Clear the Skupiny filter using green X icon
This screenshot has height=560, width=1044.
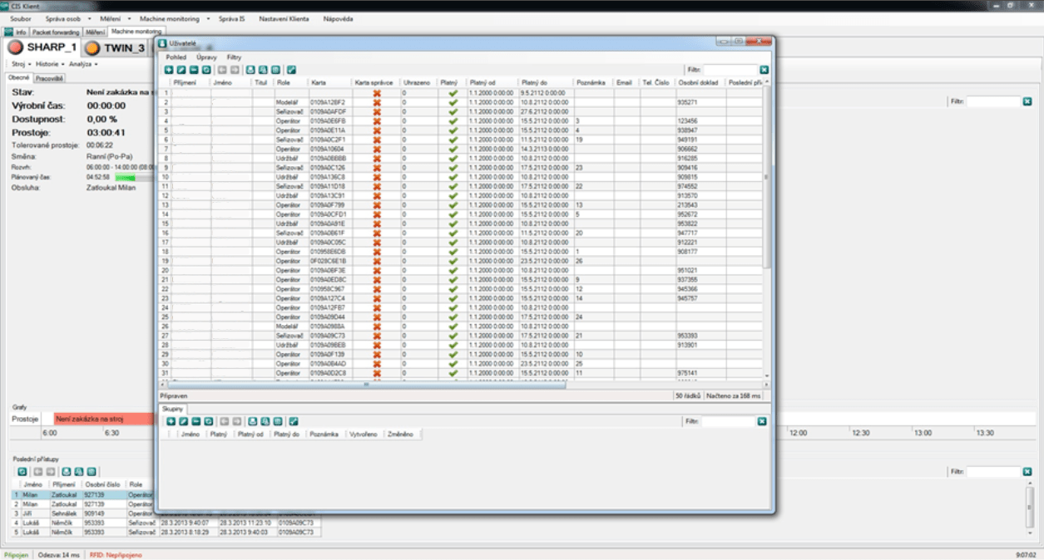[x=762, y=421]
